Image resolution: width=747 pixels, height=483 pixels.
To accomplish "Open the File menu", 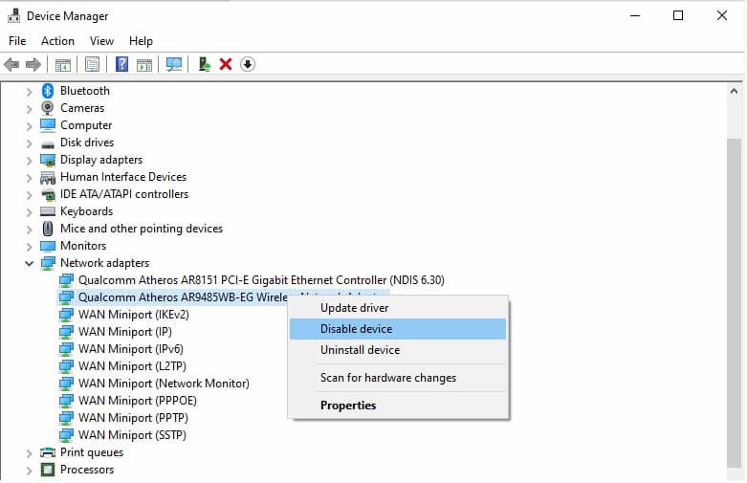I will tap(17, 41).
